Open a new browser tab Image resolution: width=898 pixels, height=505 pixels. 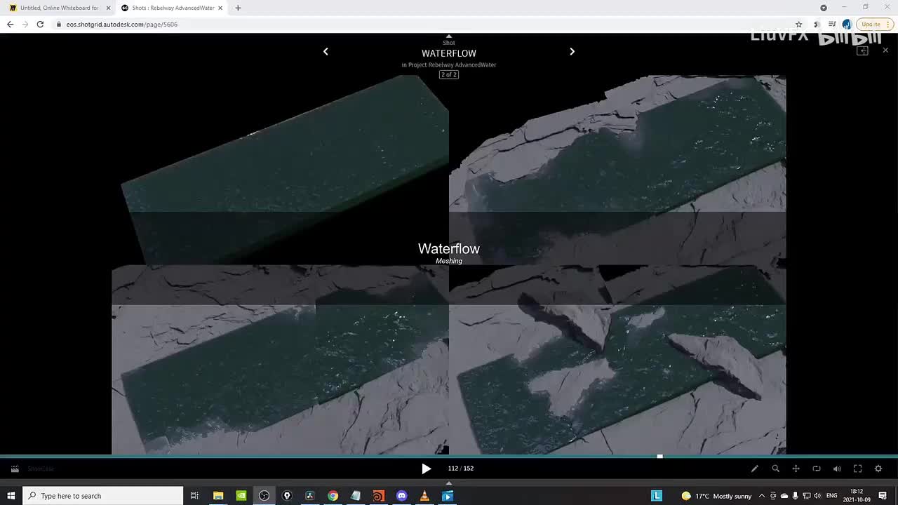238,8
